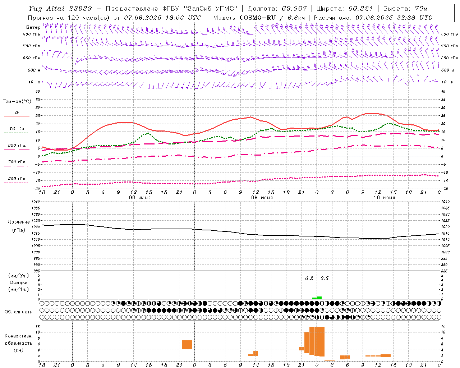Screen dimensions: 460x368
Task: Click the forecast start time 07.06.2025 18:00 UTC
Action: tap(162, 17)
